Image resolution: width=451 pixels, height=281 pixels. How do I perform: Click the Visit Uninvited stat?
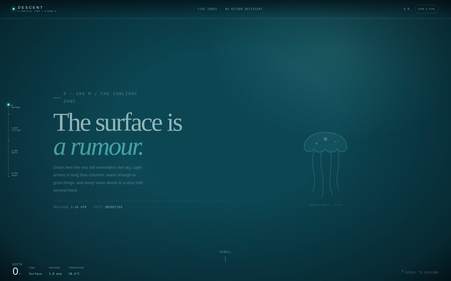pos(108,207)
